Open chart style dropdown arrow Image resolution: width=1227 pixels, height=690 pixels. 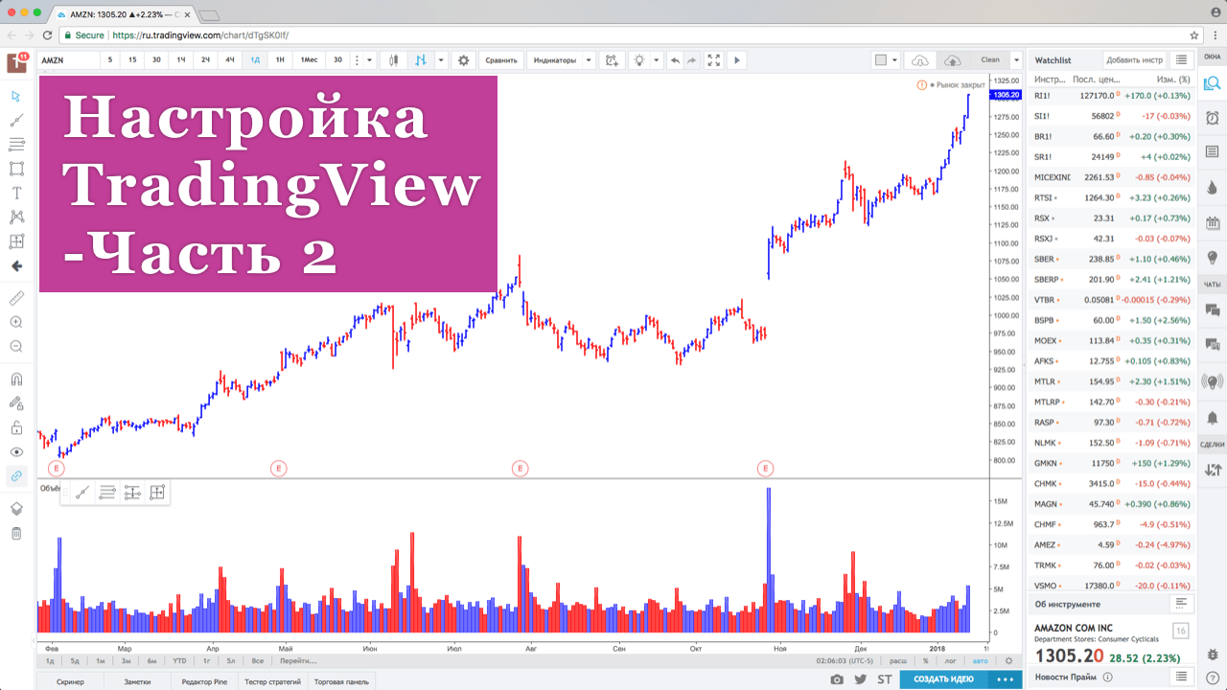pos(441,59)
